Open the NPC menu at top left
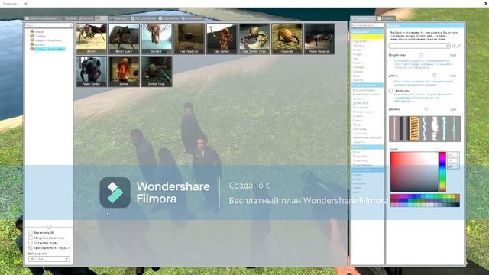 point(26,4)
